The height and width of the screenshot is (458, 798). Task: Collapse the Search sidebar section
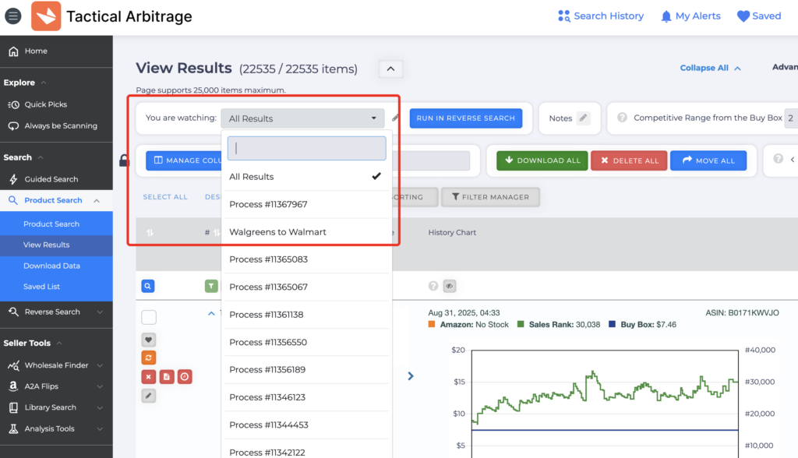click(x=41, y=158)
